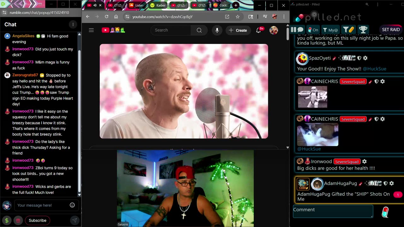Open the YouTube hamburger guide menu
Screen dimensions: 404x227
click(x=91, y=30)
